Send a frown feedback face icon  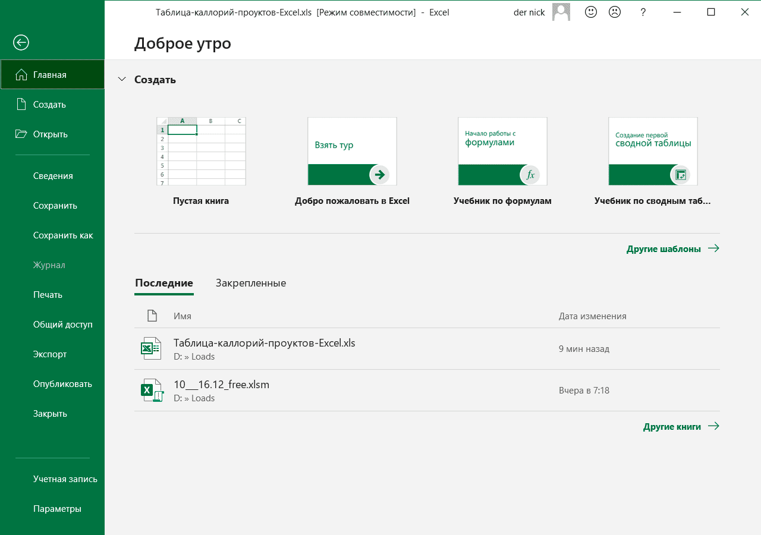(x=615, y=12)
